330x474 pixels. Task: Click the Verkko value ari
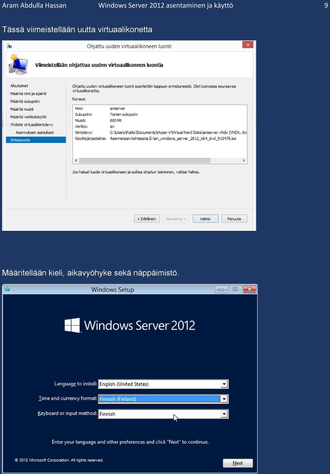(x=112, y=127)
